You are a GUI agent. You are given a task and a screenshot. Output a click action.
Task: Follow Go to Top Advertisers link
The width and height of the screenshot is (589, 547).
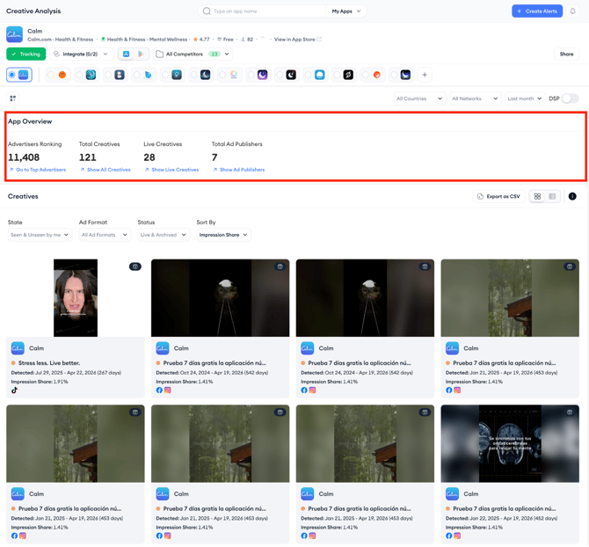[38, 170]
